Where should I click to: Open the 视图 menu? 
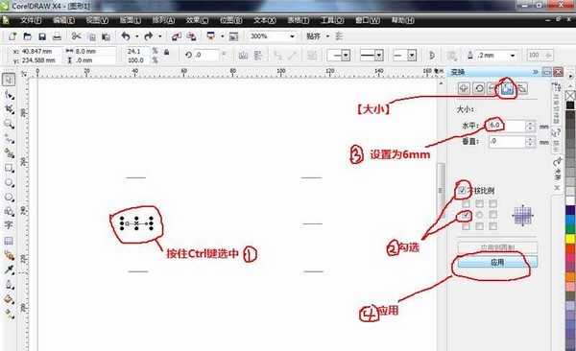click(x=97, y=20)
